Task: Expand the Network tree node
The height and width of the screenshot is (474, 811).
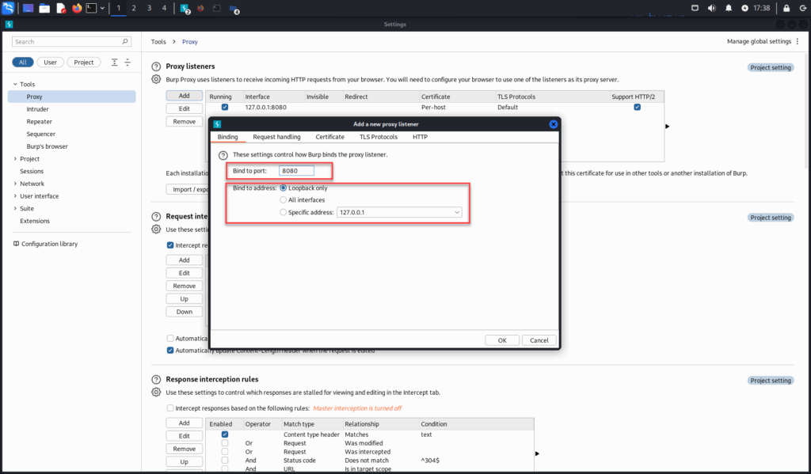Action: tap(15, 184)
